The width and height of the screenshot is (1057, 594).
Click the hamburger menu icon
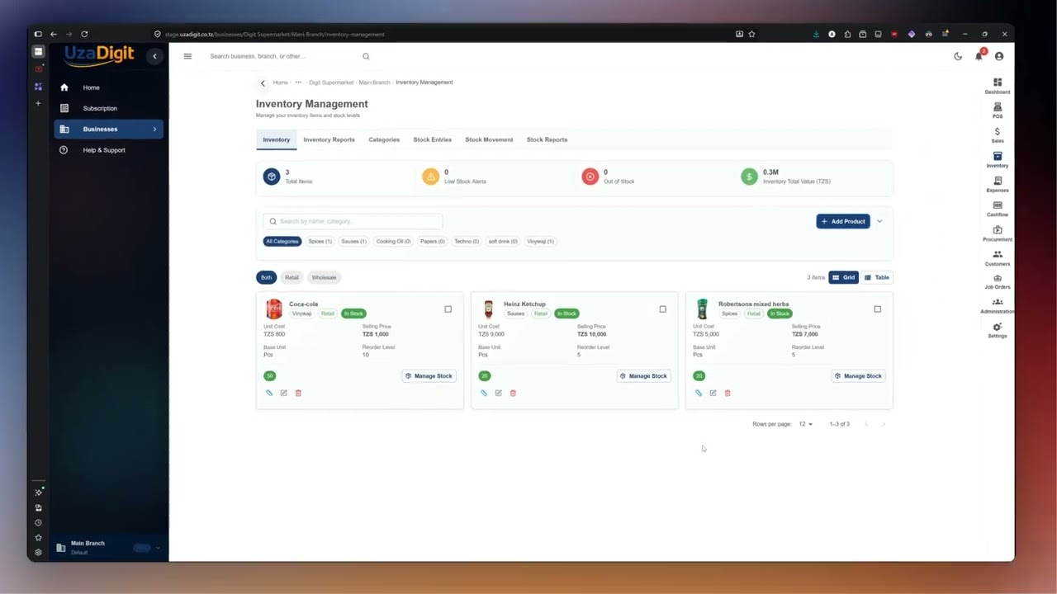187,56
